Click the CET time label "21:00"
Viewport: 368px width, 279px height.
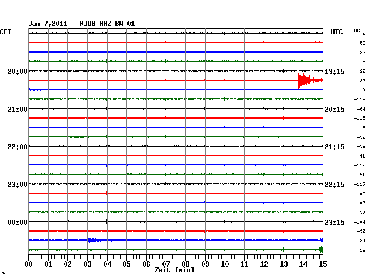point(18,110)
